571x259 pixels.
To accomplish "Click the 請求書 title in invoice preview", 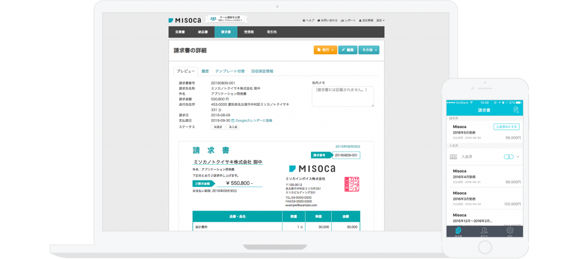I will 211,150.
